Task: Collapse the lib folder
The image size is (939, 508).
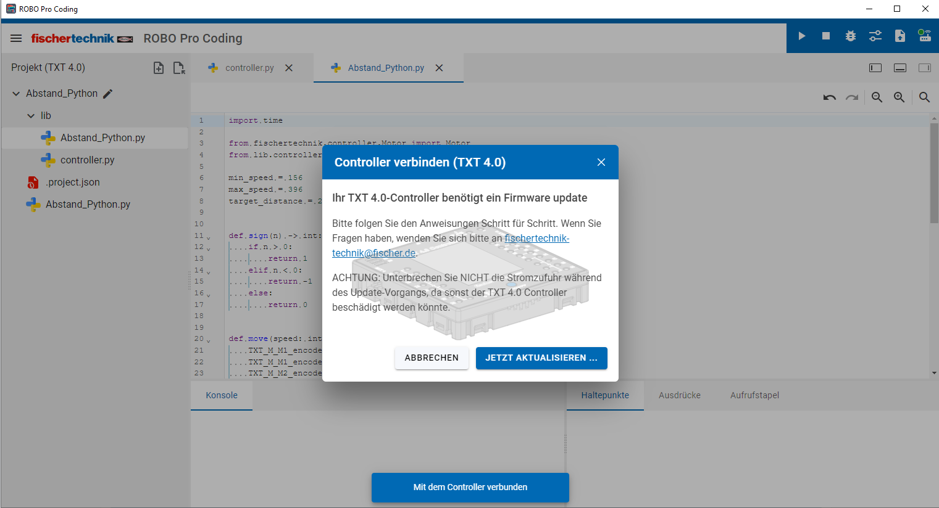Action: 31,116
